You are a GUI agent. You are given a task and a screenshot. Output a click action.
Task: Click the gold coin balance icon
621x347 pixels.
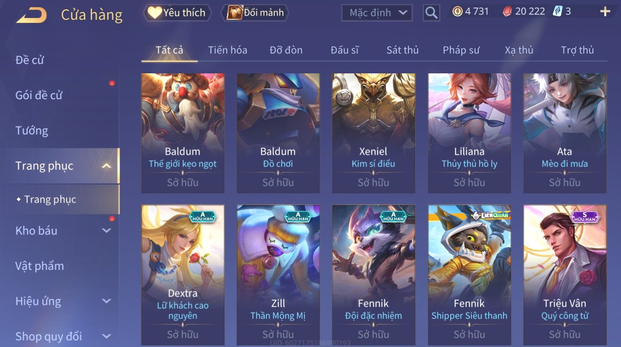(457, 12)
